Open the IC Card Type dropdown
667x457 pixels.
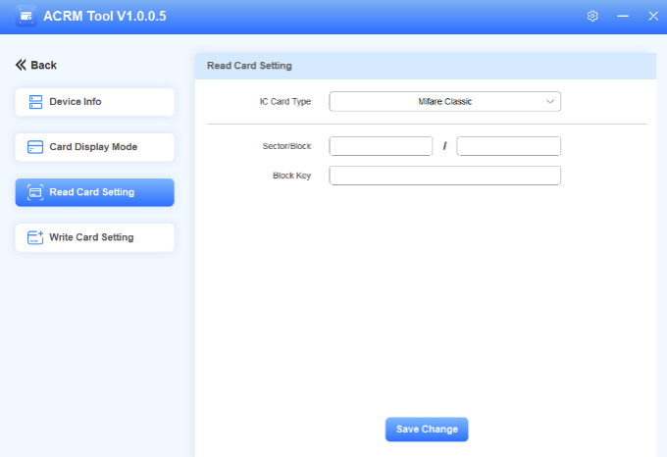444,101
